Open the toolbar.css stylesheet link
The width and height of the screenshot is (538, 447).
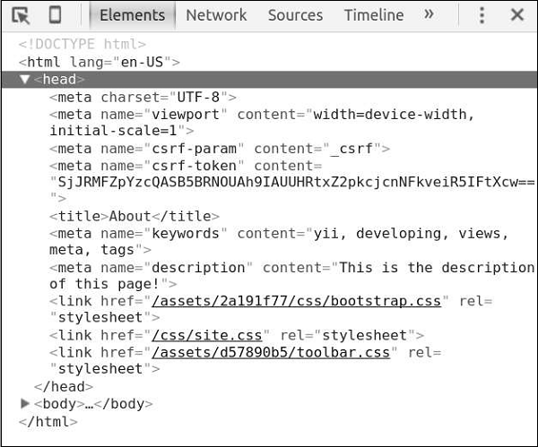(272, 352)
